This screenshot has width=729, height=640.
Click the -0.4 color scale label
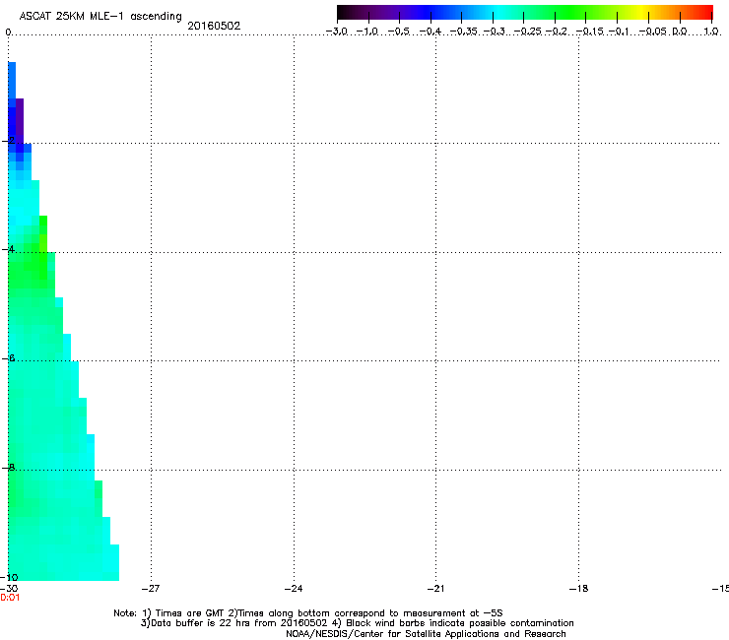[x=431, y=32]
